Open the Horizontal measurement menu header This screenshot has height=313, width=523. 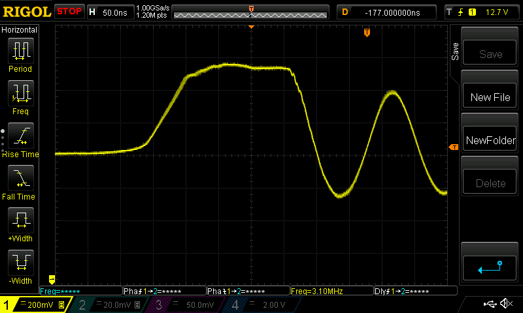pos(20,30)
